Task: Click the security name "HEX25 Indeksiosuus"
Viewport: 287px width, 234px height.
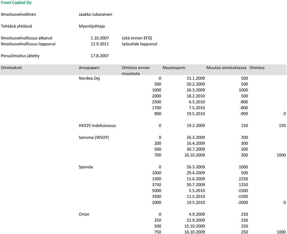Action: click(x=97, y=125)
